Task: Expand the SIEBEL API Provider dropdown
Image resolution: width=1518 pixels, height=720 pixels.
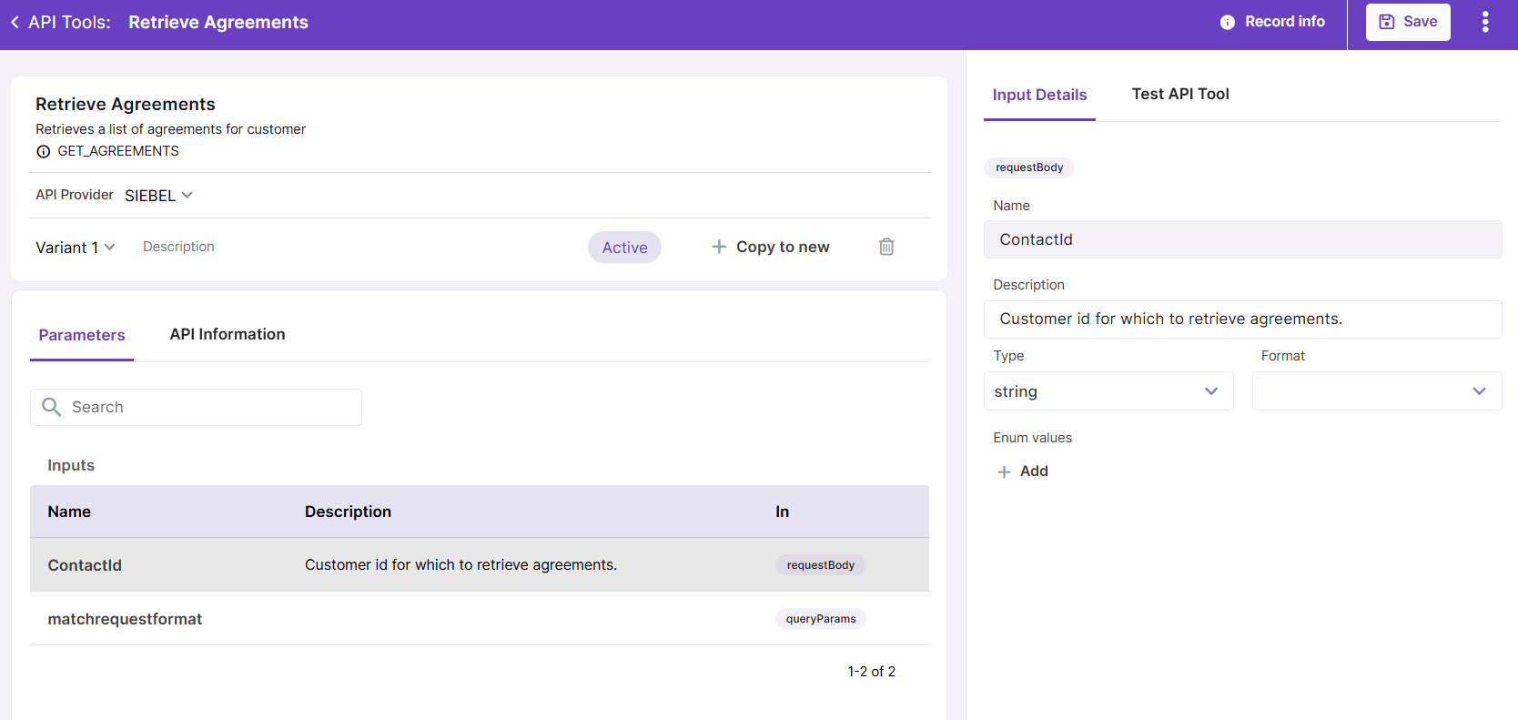Action: pos(159,196)
